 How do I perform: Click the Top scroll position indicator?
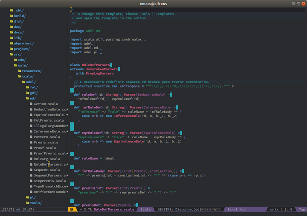pyautogui.click(x=301, y=210)
